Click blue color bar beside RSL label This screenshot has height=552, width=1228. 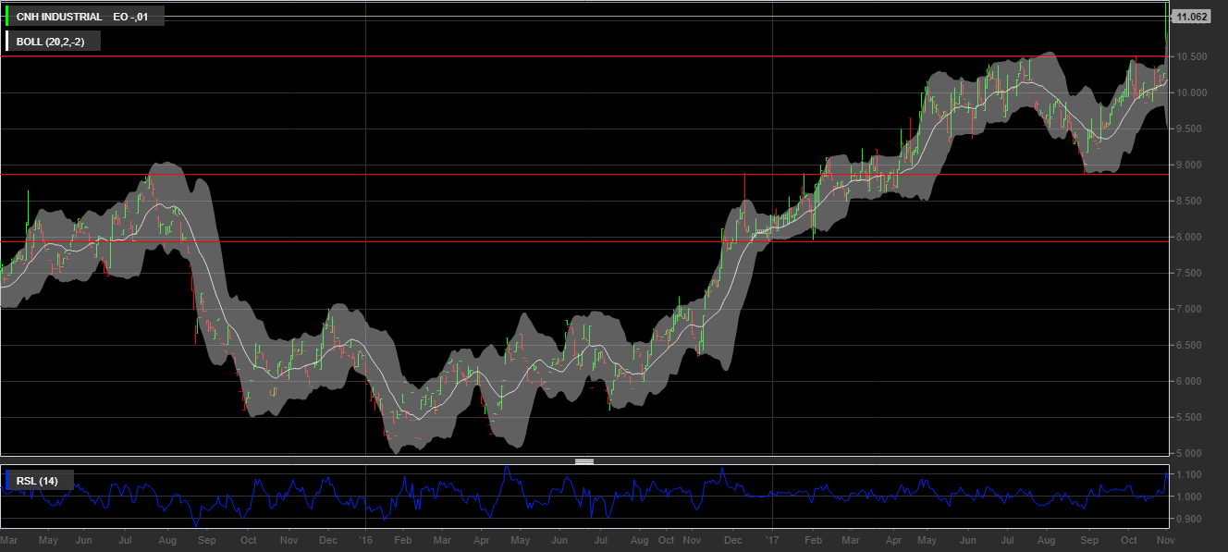(x=7, y=480)
